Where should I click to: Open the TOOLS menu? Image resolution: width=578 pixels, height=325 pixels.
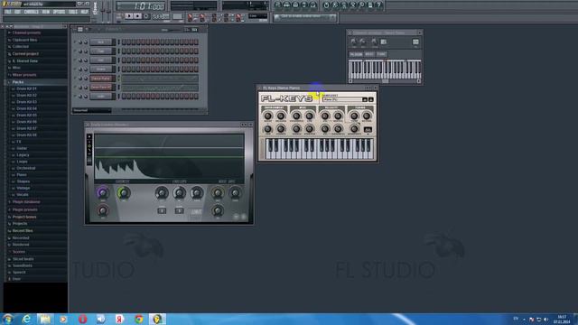[x=73, y=12]
